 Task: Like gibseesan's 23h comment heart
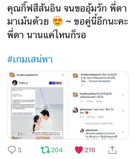tap(123, 111)
